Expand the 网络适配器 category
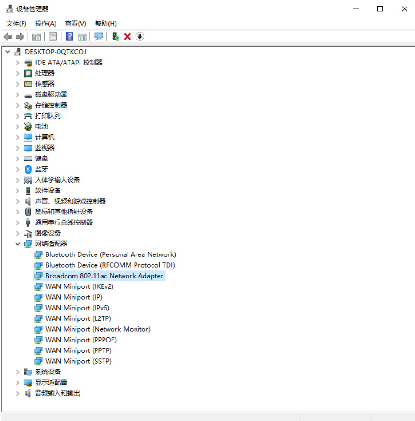The image size is (415, 421). (18, 244)
